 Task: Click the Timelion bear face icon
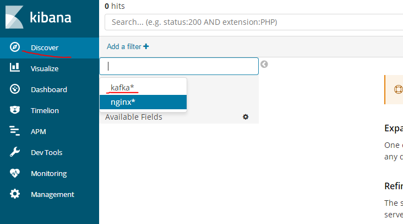tap(15, 110)
